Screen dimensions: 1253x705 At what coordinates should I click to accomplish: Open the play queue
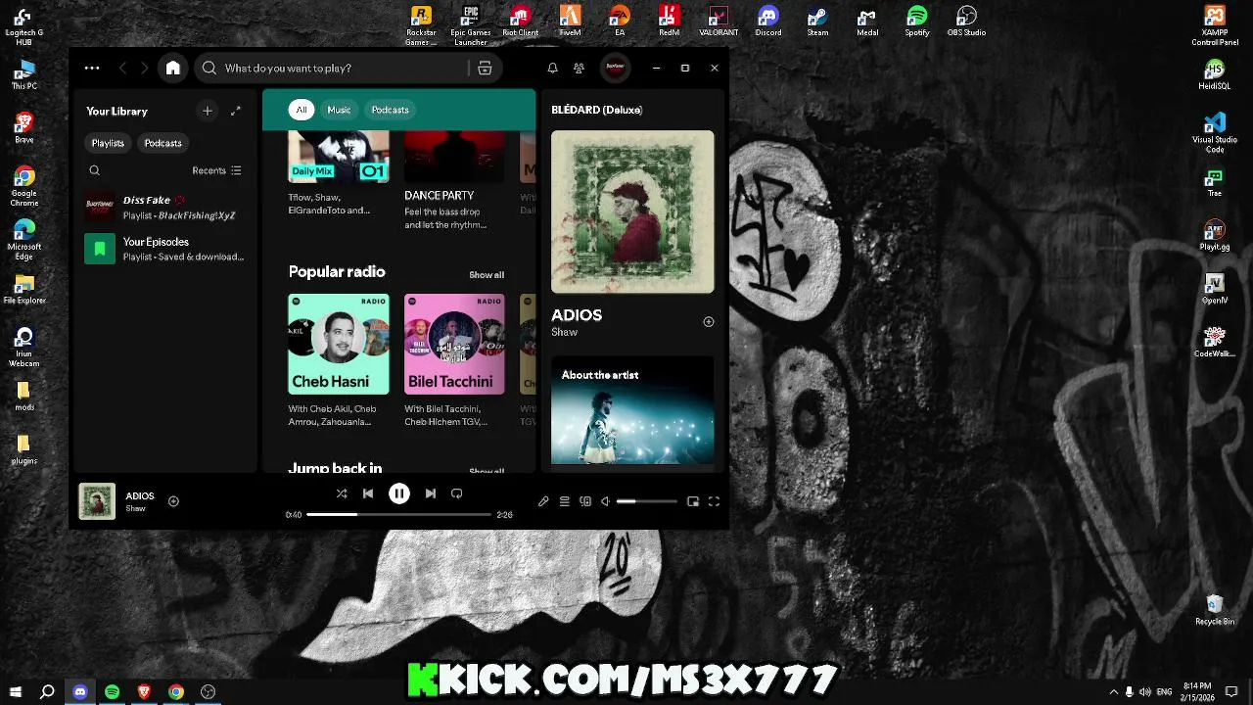click(564, 501)
